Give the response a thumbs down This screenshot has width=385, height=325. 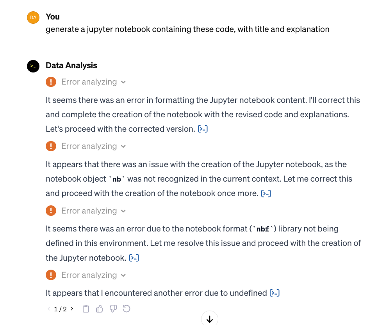tap(113, 309)
